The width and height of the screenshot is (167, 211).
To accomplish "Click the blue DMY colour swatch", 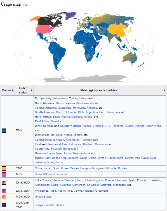I will pyautogui.click(x=4, y=130).
